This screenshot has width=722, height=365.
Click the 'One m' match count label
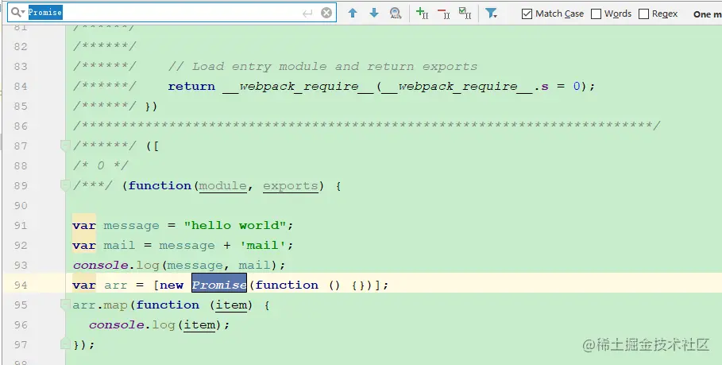707,14
